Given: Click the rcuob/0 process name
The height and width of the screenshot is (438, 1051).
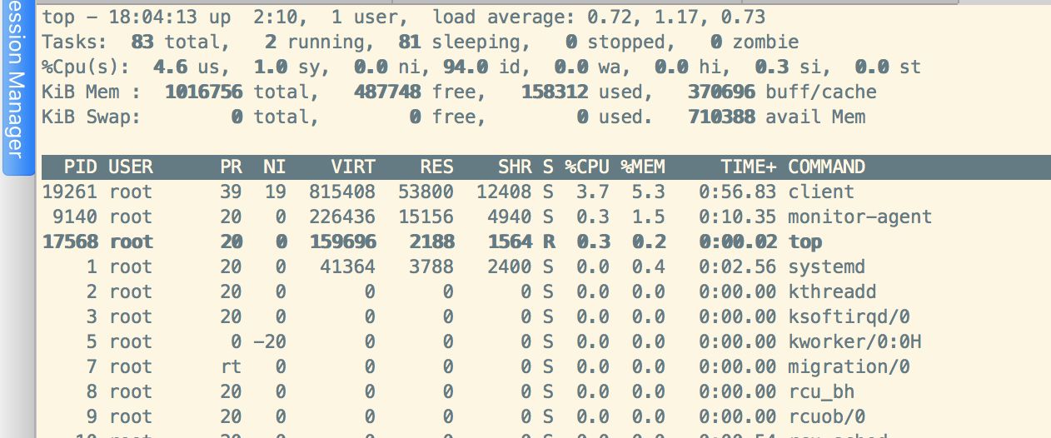Looking at the screenshot, I should (826, 416).
